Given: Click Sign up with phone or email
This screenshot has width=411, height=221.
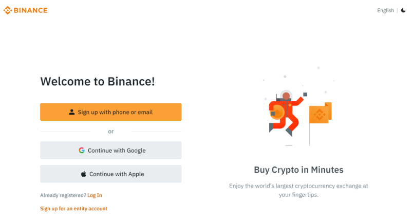Looking at the screenshot, I should pos(110,112).
